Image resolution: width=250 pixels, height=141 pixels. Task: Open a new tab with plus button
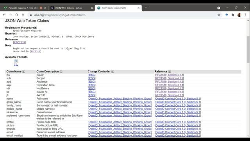146,8
